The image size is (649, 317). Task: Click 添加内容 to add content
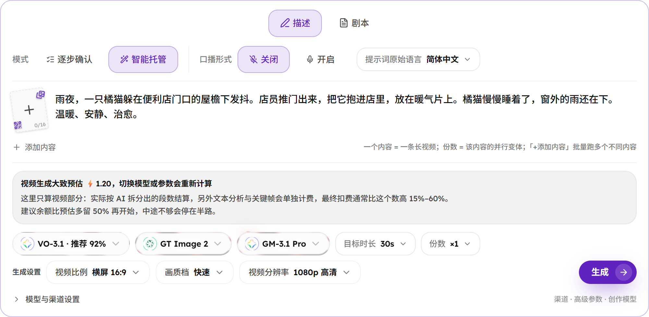[x=35, y=147]
